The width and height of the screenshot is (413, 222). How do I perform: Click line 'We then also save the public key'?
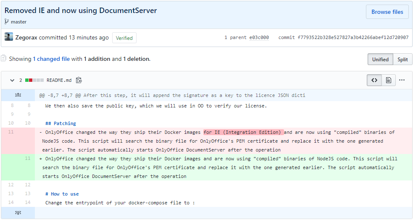156,106
